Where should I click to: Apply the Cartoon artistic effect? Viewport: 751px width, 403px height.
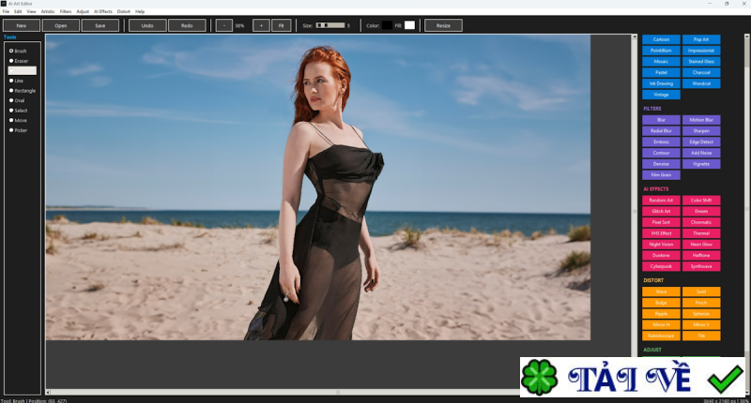tap(661, 39)
